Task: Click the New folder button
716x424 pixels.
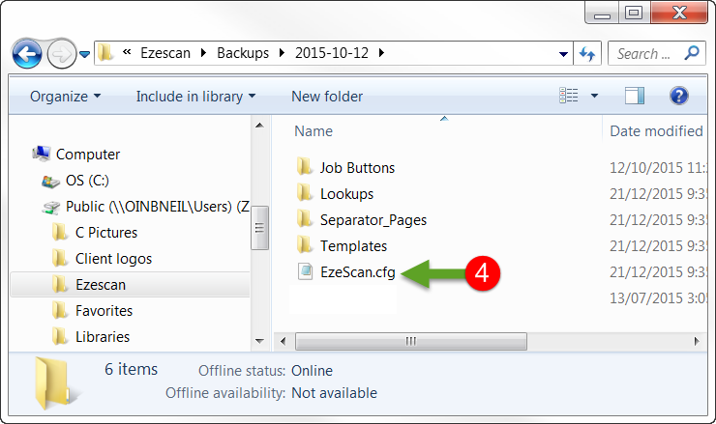Action: coord(327,97)
